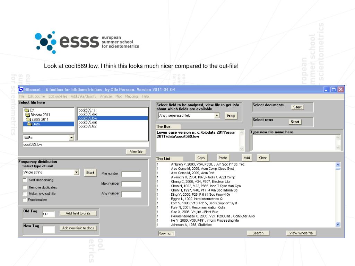Open the Edit out-files menu
355x266 pixels.
click(58, 96)
